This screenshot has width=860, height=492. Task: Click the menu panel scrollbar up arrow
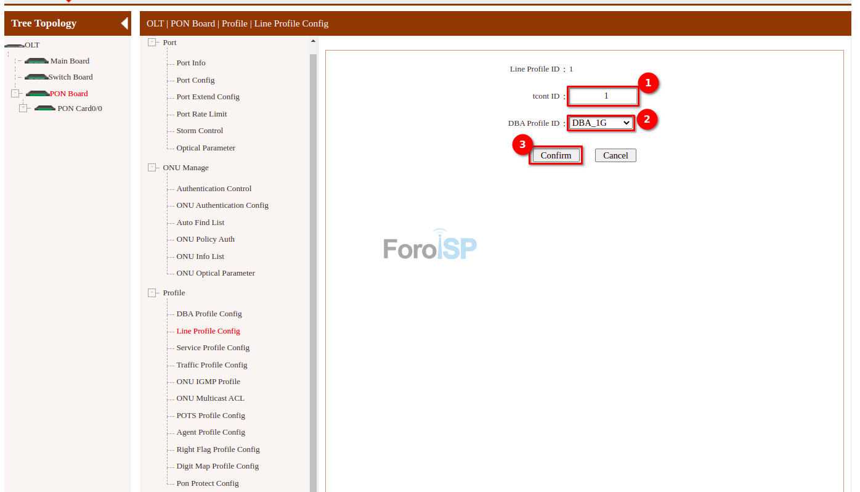(x=313, y=39)
